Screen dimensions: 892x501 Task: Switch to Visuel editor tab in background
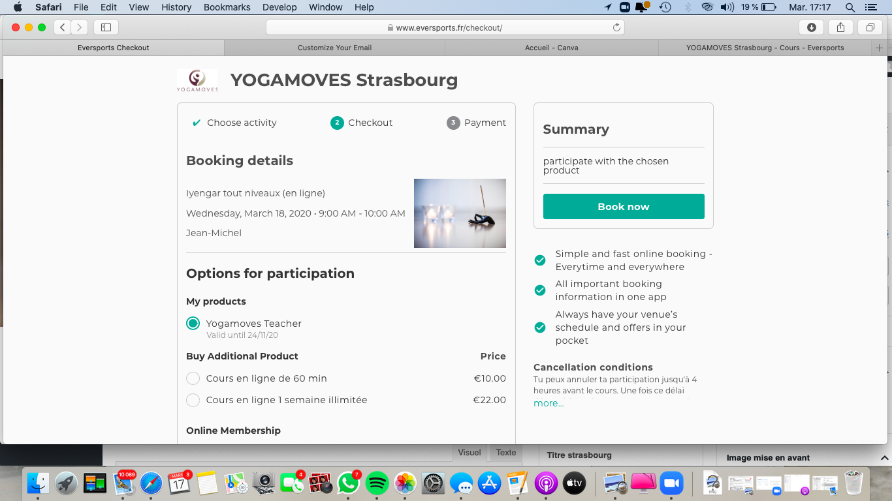click(469, 452)
